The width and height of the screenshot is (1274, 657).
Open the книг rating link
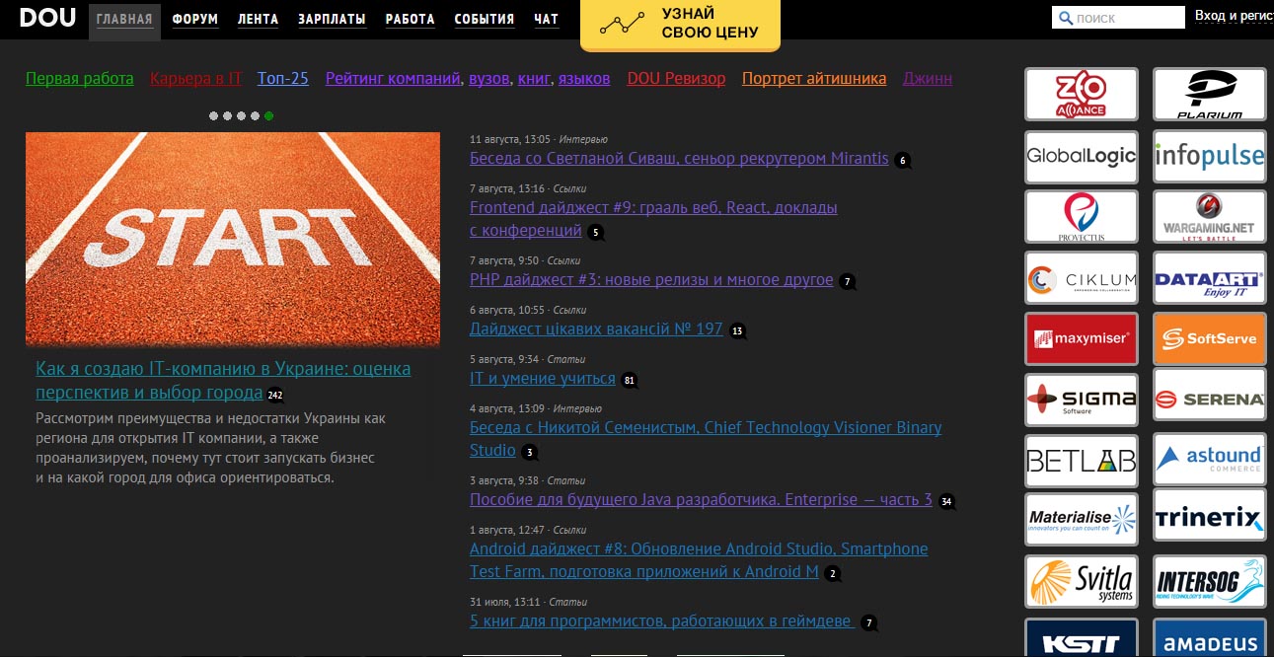pyautogui.click(x=534, y=79)
